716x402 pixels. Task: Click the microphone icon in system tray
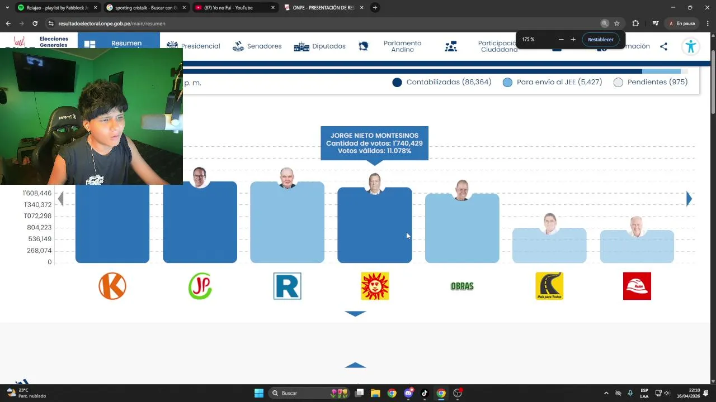[x=630, y=393]
